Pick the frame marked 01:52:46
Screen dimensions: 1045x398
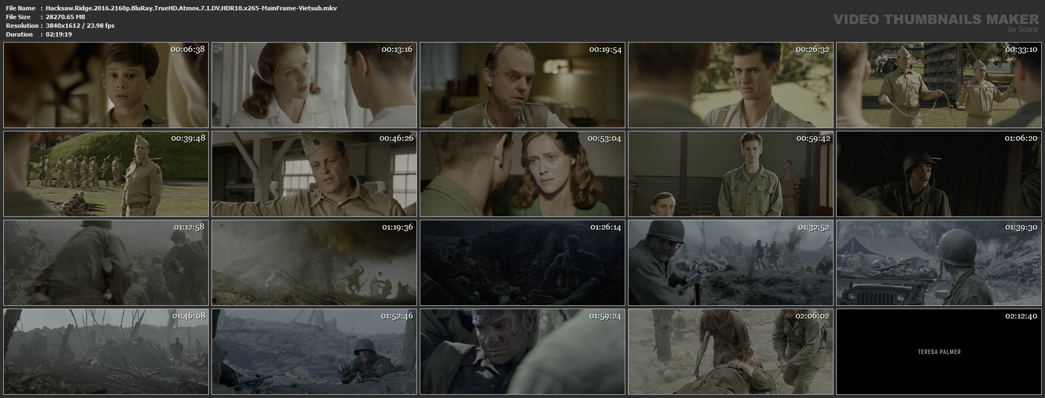click(x=314, y=352)
